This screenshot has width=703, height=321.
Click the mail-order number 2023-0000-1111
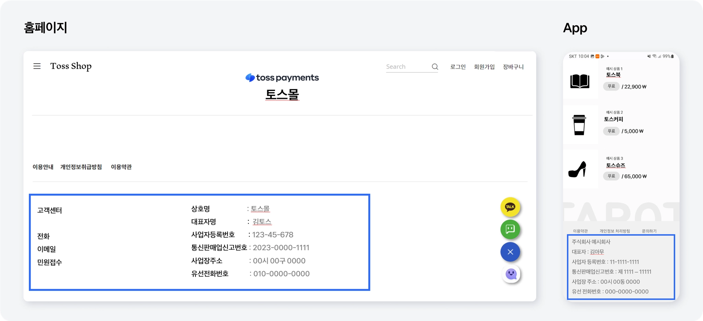point(281,248)
